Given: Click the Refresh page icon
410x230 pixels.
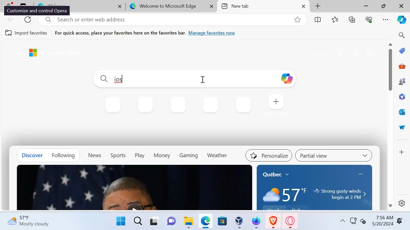Looking at the screenshot, I should (x=28, y=20).
